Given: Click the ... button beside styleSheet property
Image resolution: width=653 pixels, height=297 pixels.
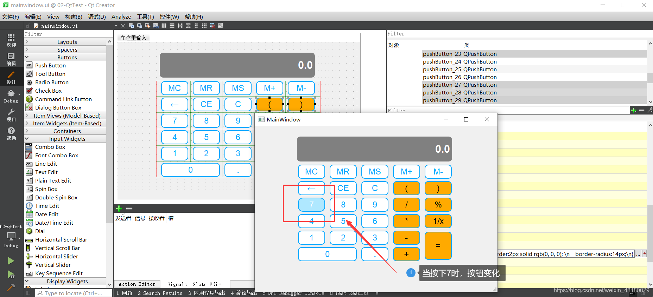Looking at the screenshot, I should click(638, 254).
